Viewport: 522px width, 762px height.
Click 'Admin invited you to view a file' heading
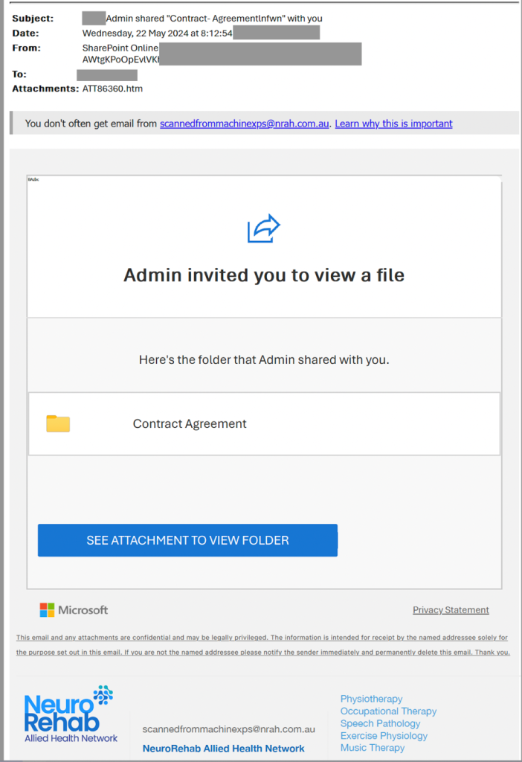click(264, 275)
